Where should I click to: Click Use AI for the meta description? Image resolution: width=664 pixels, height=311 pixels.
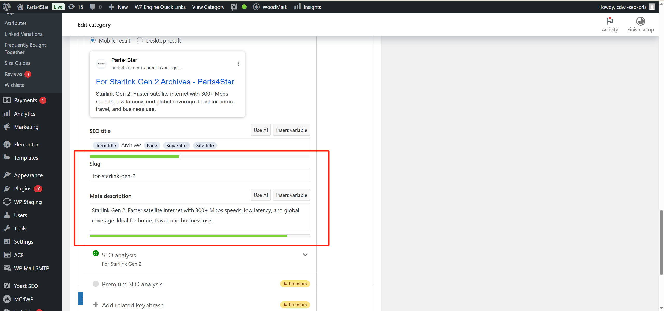[260, 195]
